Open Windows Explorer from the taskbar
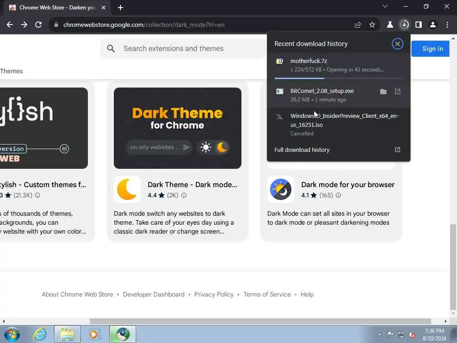457x343 pixels. 67,334
